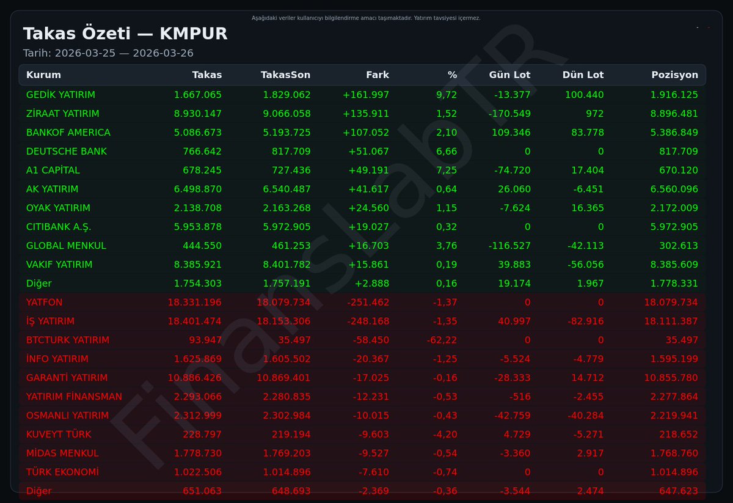Click the Pozisyon value 5.386.849
Image resolution: width=733 pixels, height=503 pixels.
pos(673,133)
